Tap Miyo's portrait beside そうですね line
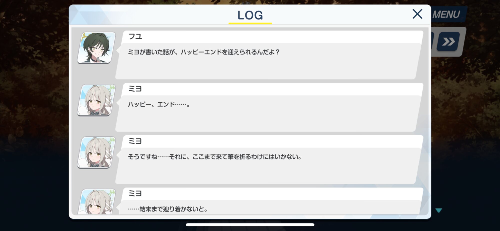Viewport: 500px width, 231px height. coord(96,152)
